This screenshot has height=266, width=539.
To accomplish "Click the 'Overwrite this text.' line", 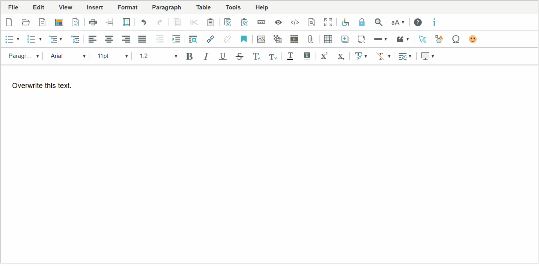I will (x=42, y=86).
